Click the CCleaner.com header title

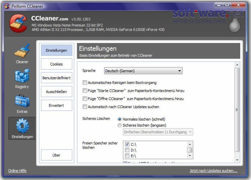click(50, 18)
